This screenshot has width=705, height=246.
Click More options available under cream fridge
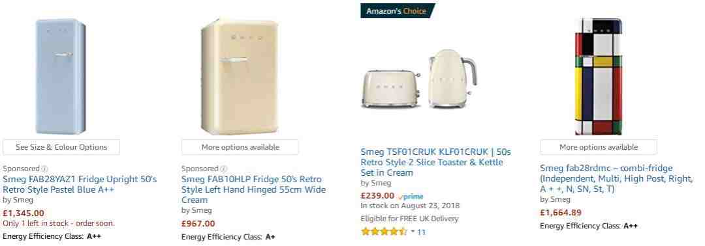click(x=240, y=147)
